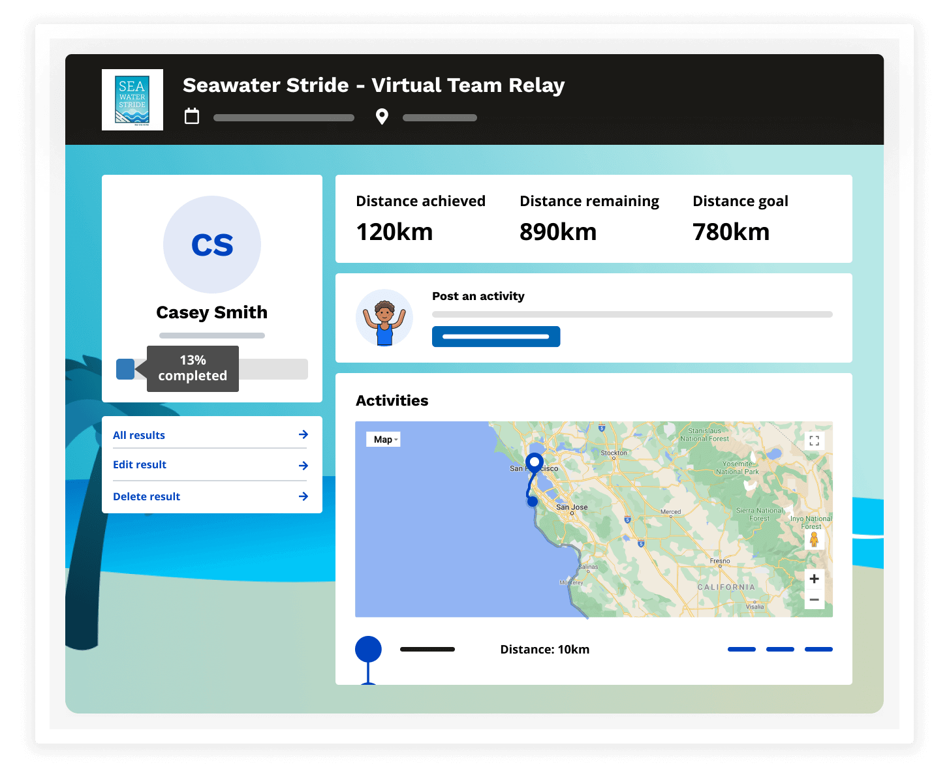Zoom out the map with minus button
This screenshot has width=949, height=767.
(x=814, y=599)
